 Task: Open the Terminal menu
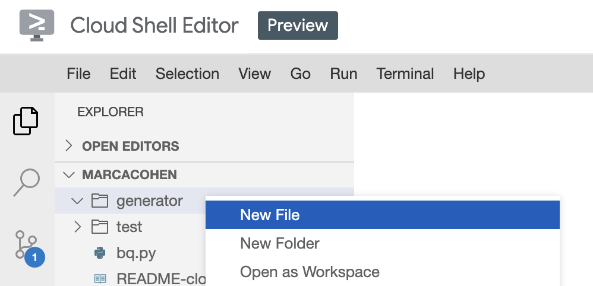pyautogui.click(x=405, y=74)
